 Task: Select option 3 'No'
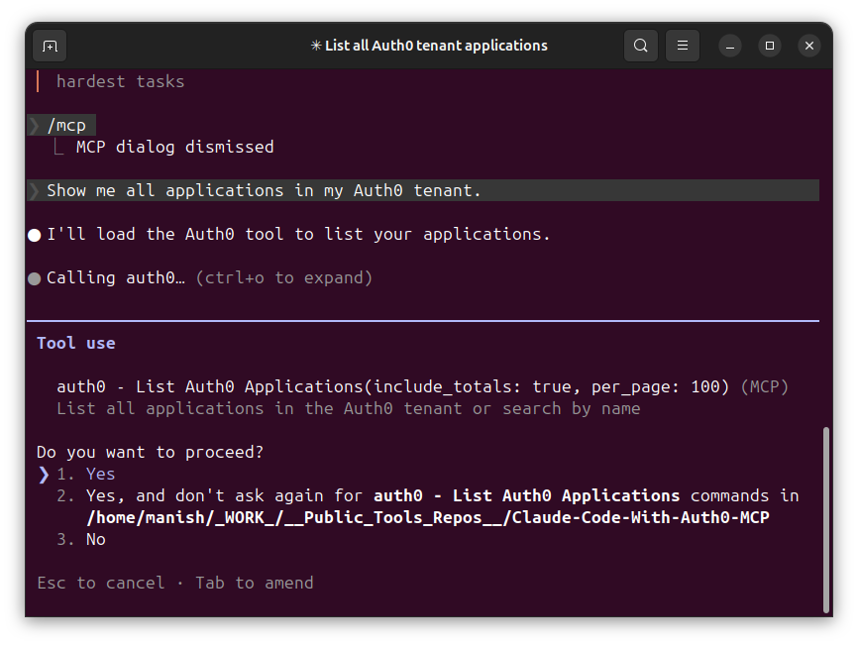click(81, 539)
